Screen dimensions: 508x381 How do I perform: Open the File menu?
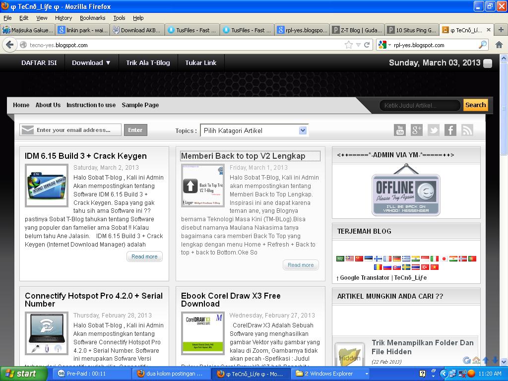pyautogui.click(x=7, y=18)
